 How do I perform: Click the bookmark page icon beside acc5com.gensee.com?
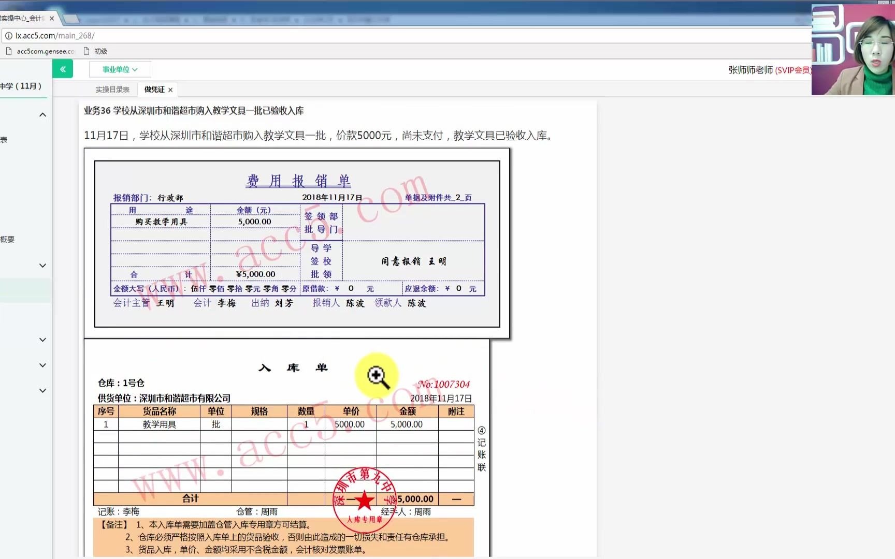click(x=9, y=51)
